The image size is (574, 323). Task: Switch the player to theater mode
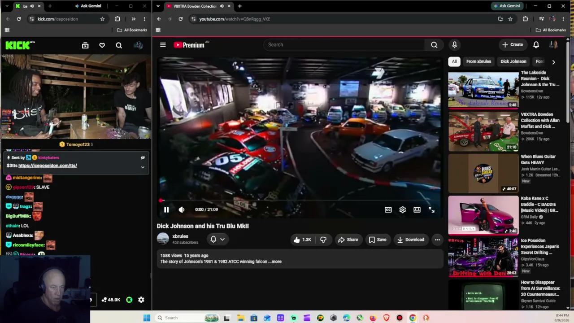pos(417,210)
